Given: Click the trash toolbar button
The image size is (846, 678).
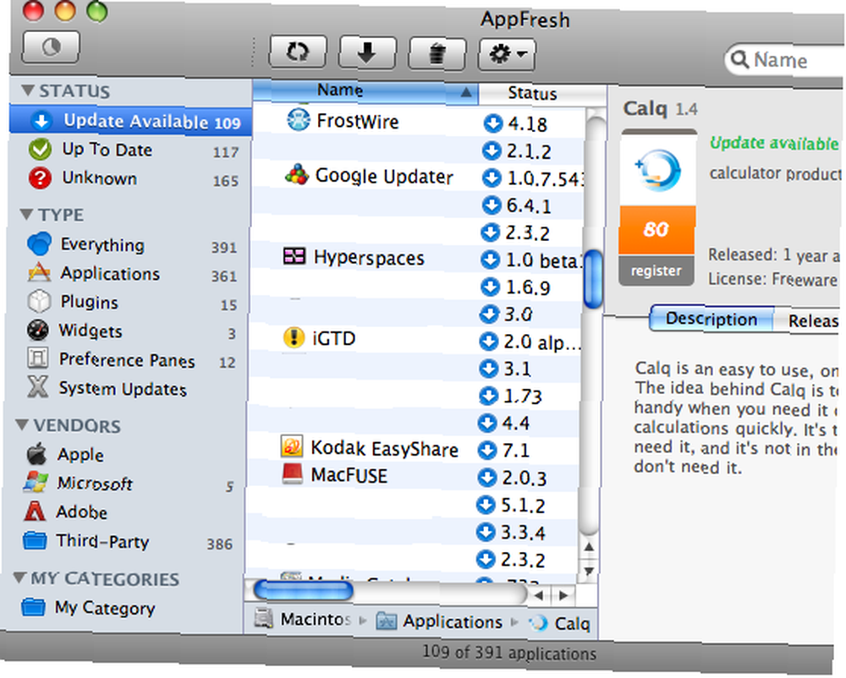Looking at the screenshot, I should [437, 54].
